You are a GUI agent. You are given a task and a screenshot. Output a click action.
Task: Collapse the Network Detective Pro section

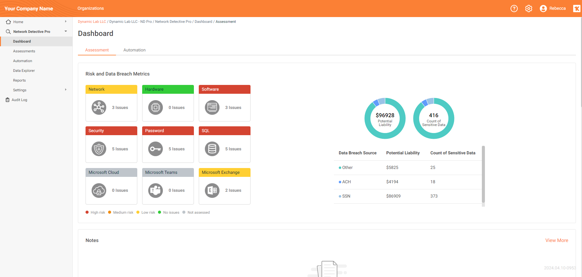(x=65, y=31)
